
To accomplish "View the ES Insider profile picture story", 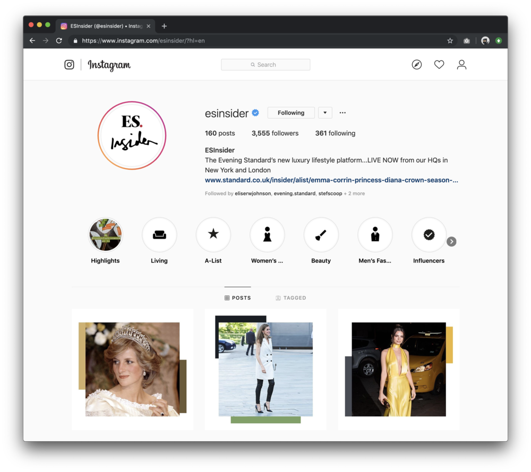I will click(x=132, y=136).
